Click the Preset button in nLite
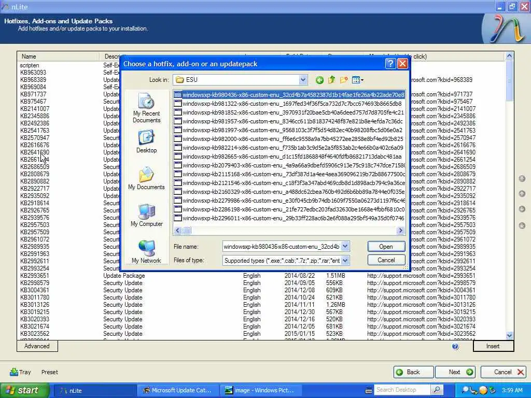Viewport: 531px width, 398px height. pyautogui.click(x=49, y=372)
